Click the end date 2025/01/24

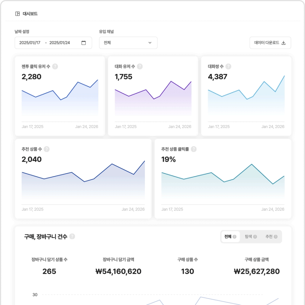(x=59, y=43)
